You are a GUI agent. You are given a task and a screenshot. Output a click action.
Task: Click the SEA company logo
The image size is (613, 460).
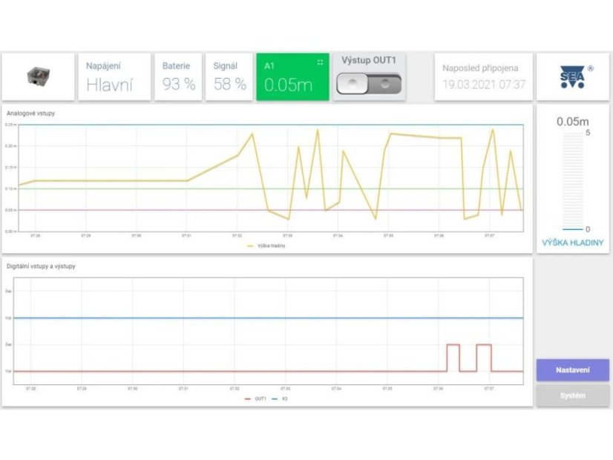coord(572,77)
